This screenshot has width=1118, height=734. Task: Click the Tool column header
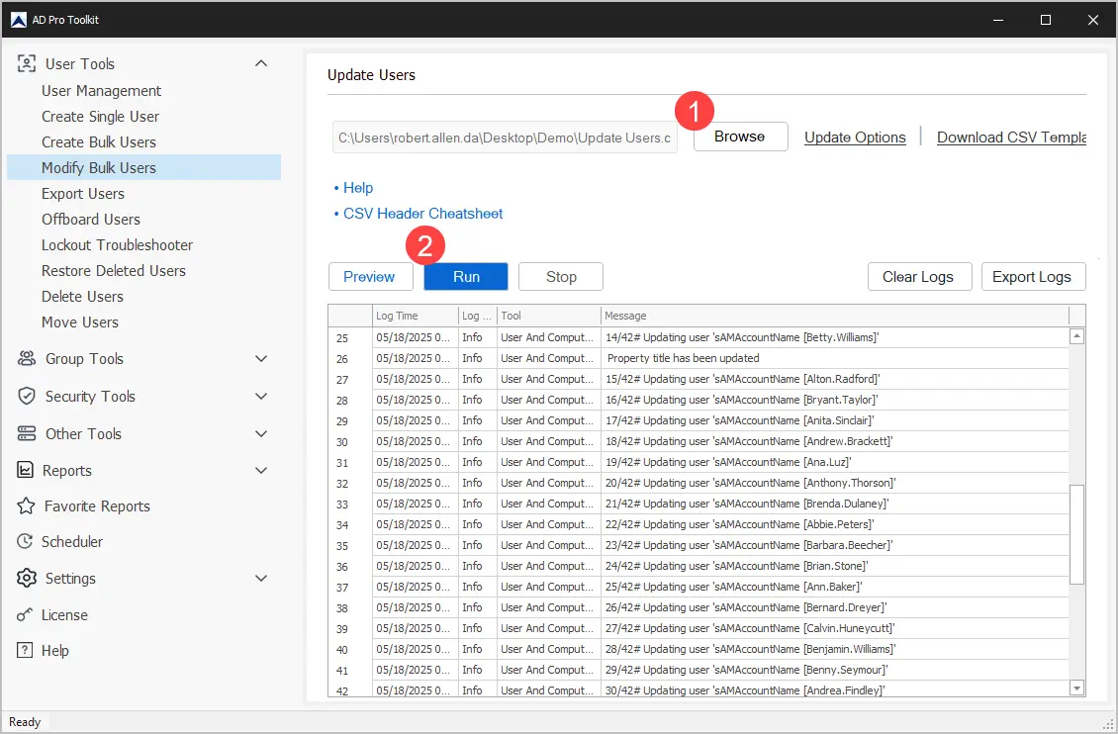548,316
